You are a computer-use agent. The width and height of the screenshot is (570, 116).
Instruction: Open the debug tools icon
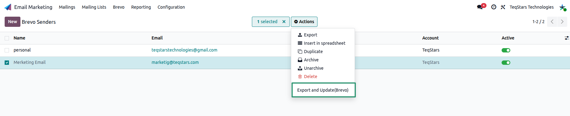tap(503, 7)
